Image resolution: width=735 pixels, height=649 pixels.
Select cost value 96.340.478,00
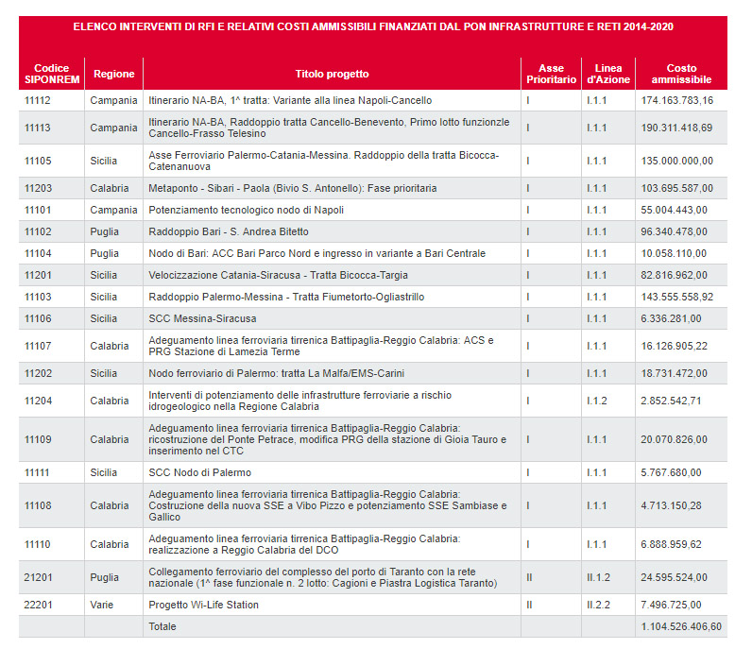click(674, 231)
